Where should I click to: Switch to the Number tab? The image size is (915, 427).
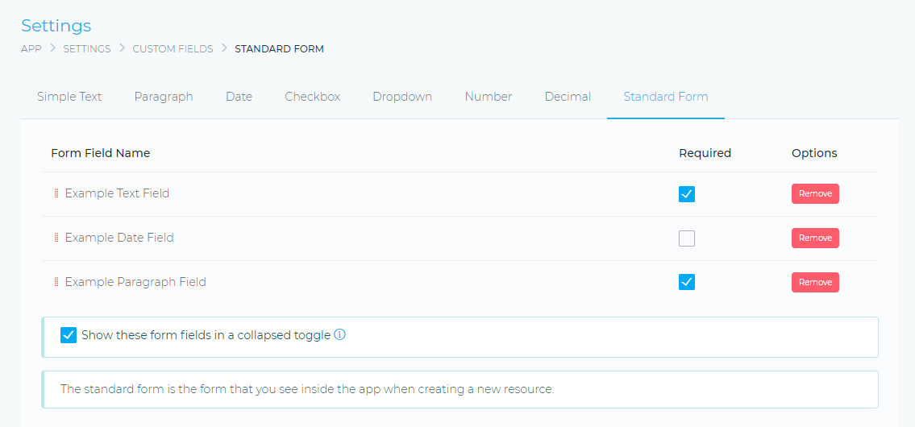pos(488,97)
